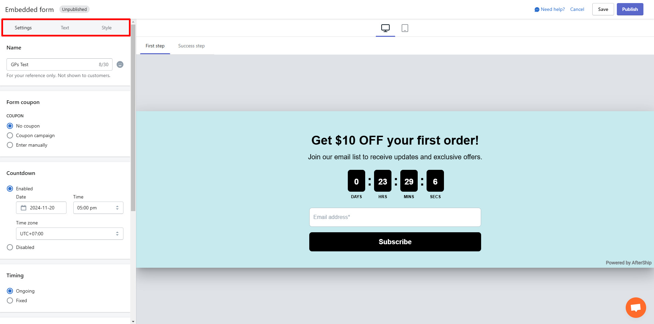The height and width of the screenshot is (324, 654).
Task: Select Fixed timing option
Action: [10, 300]
